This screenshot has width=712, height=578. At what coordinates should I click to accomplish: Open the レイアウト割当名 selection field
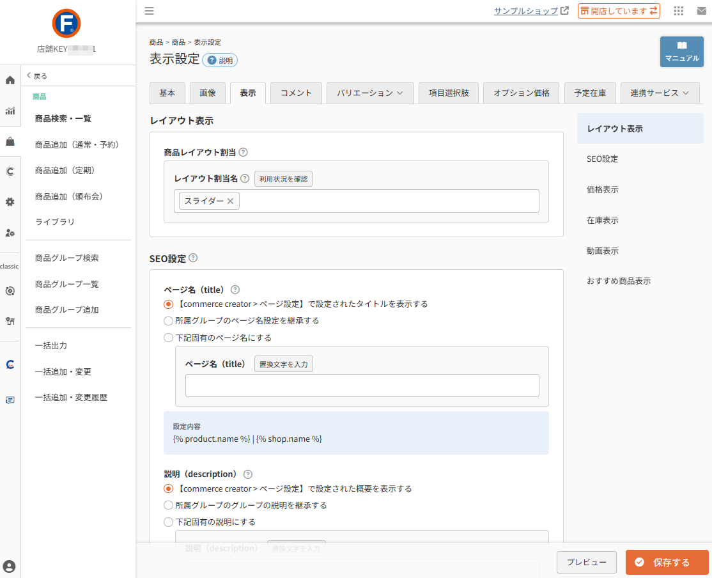357,201
